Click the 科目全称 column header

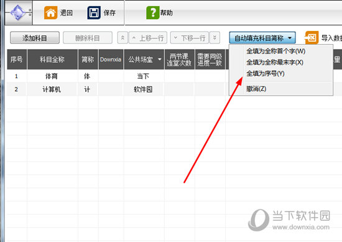coord(52,60)
